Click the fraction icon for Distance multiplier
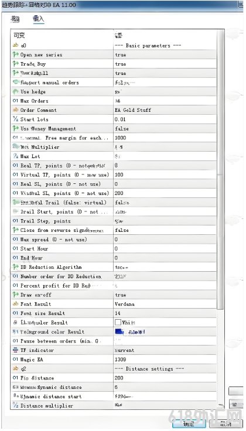The width and height of the screenshot is (246, 431). pos(15,405)
